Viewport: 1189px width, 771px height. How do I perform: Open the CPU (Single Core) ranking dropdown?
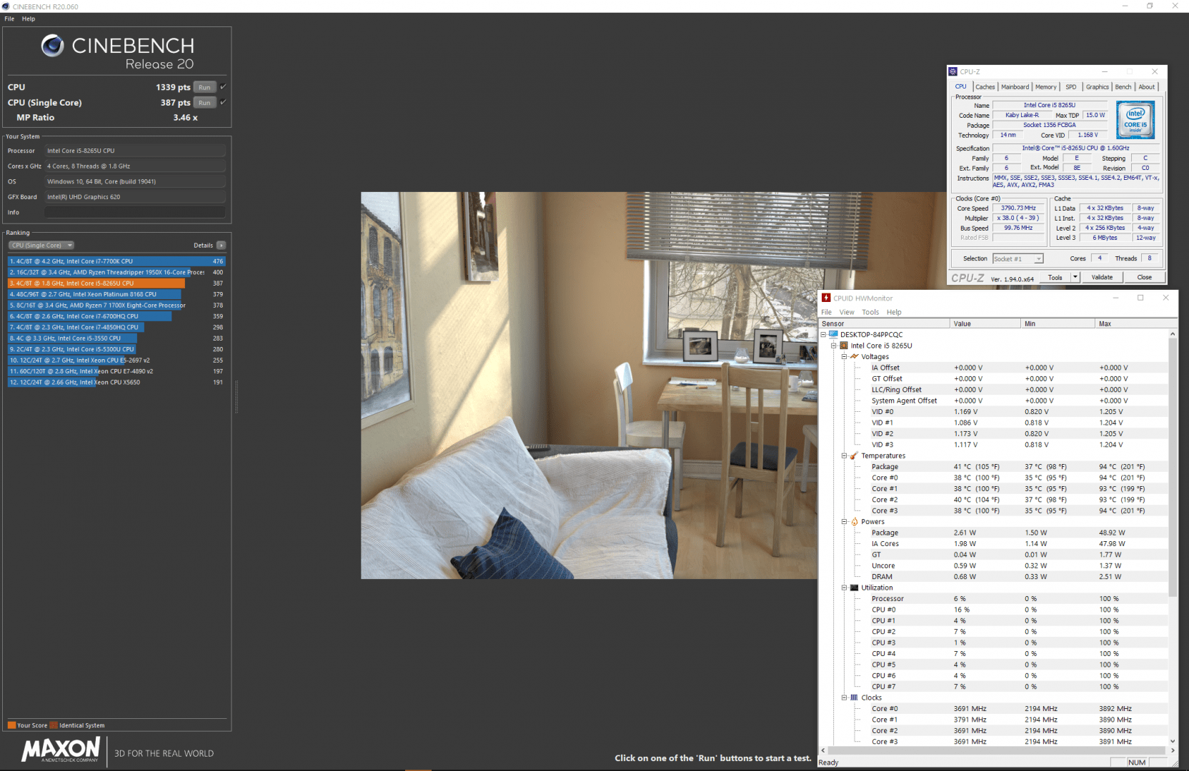pyautogui.click(x=41, y=245)
